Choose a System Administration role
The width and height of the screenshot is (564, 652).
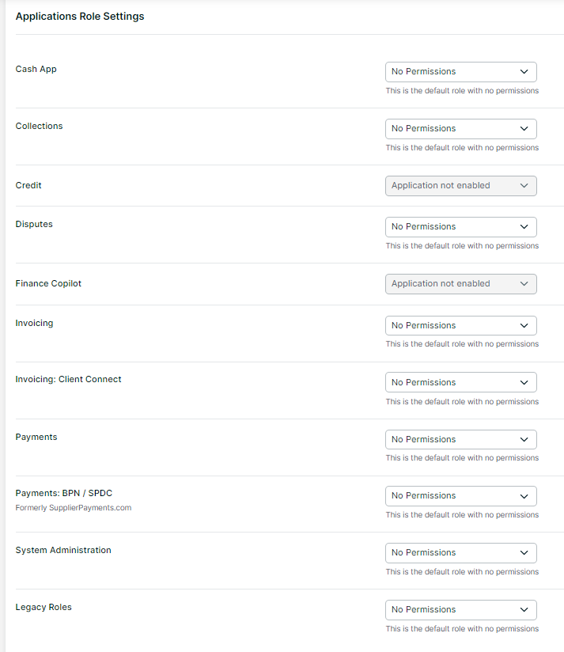coord(460,553)
